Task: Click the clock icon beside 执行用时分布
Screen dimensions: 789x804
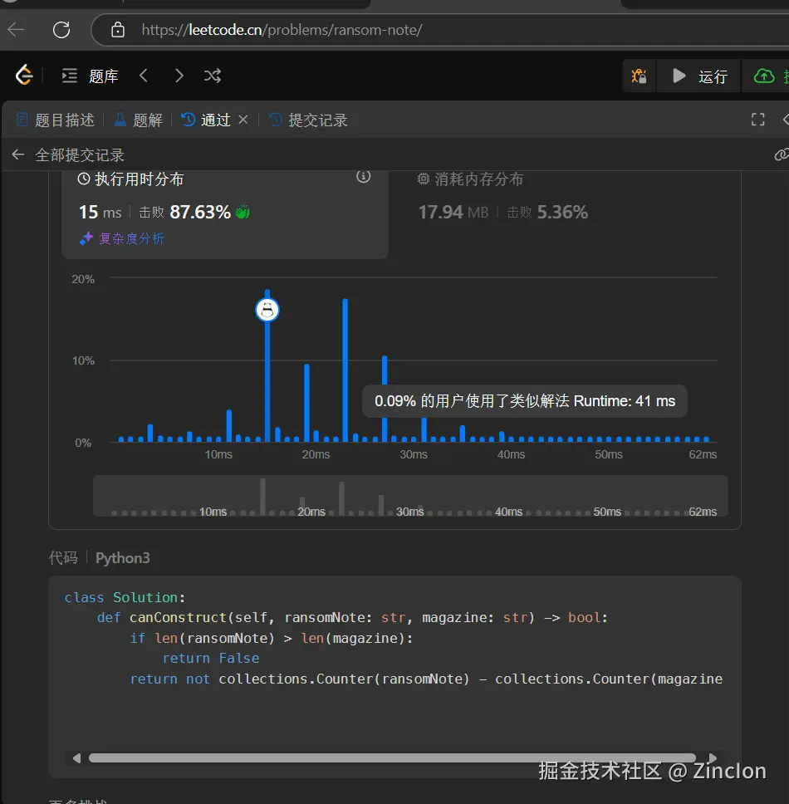Action: pyautogui.click(x=84, y=179)
